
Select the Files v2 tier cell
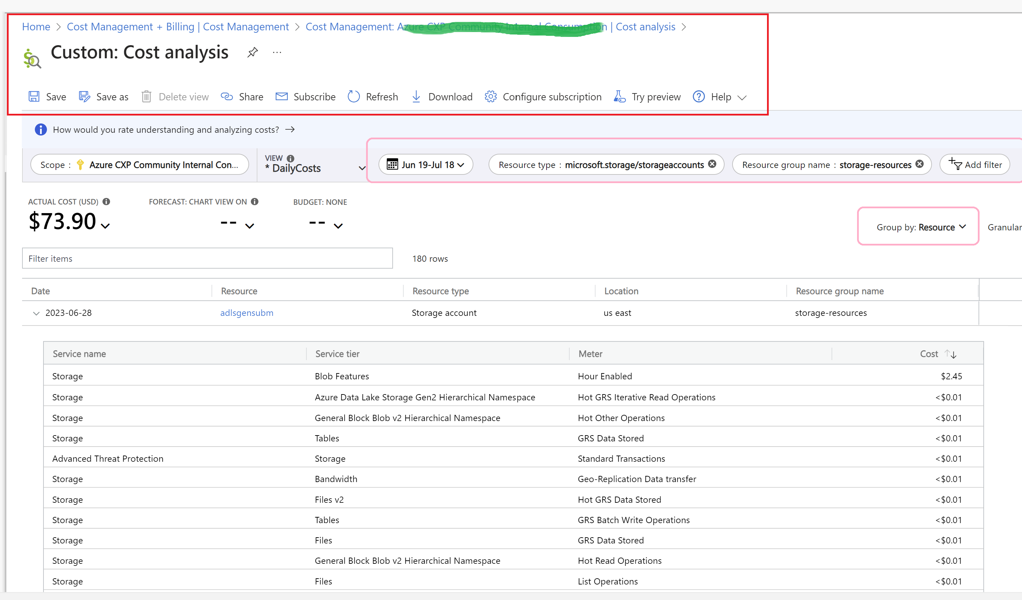[x=329, y=499]
